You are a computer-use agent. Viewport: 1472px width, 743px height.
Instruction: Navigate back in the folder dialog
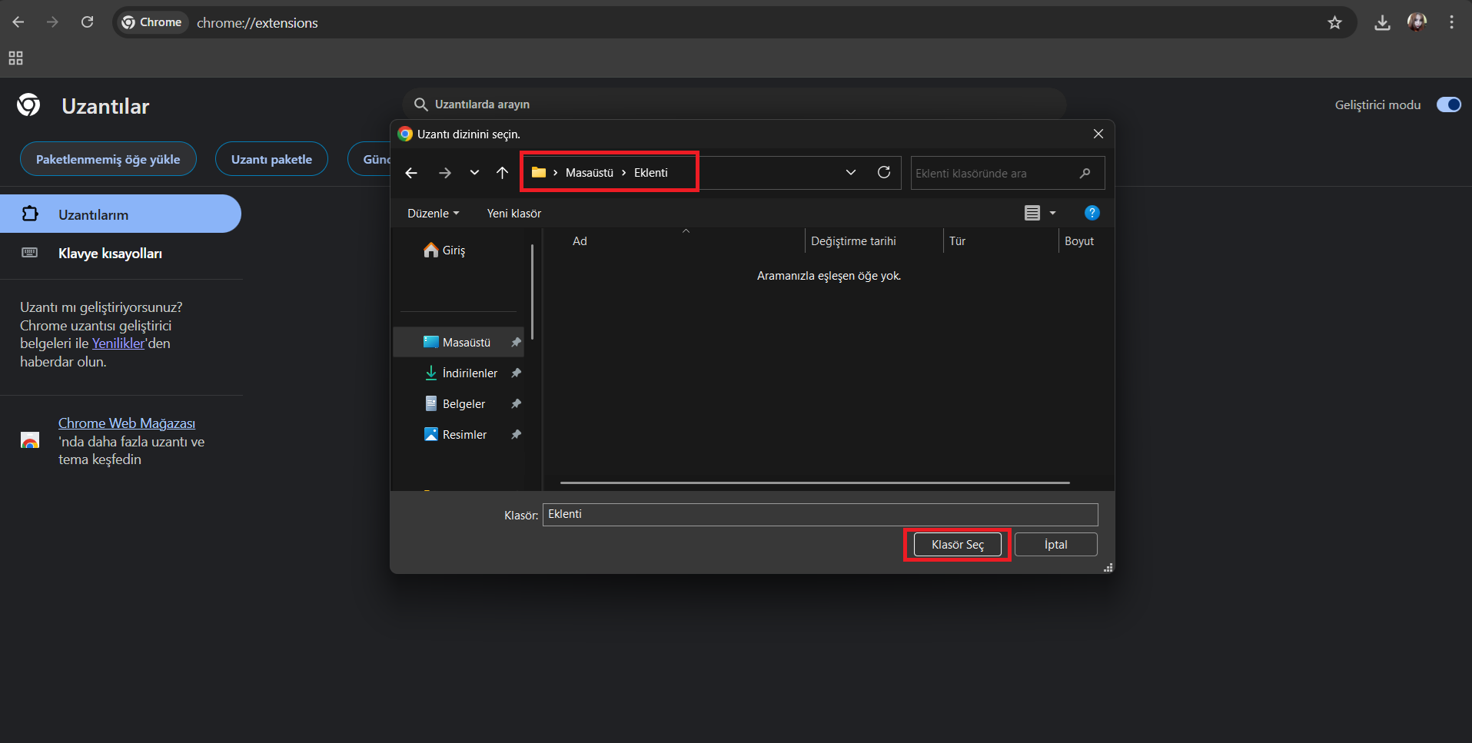tap(411, 173)
